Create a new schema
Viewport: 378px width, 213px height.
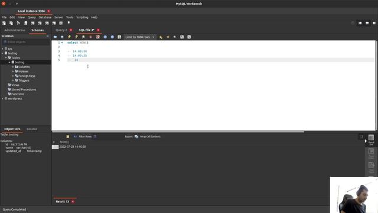coord(25,23)
